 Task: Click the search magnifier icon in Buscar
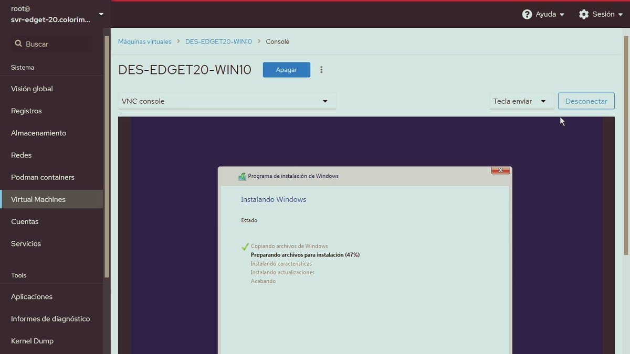click(18, 44)
